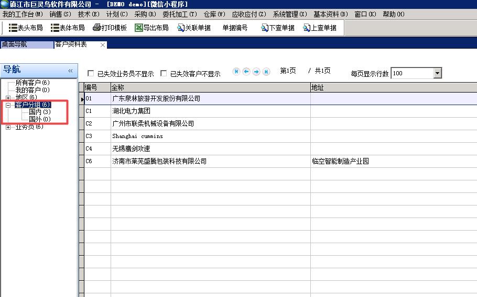
Task: Click the 表头布局 toolbar icon
Action: 13,28
